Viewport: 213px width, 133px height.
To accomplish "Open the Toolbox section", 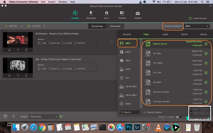I will point(138,13).
